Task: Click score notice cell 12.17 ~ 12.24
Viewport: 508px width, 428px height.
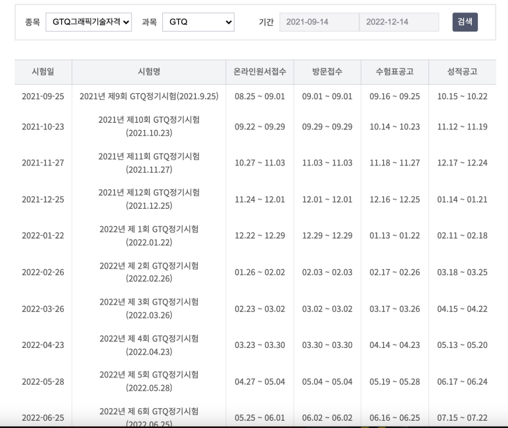Action: click(462, 163)
